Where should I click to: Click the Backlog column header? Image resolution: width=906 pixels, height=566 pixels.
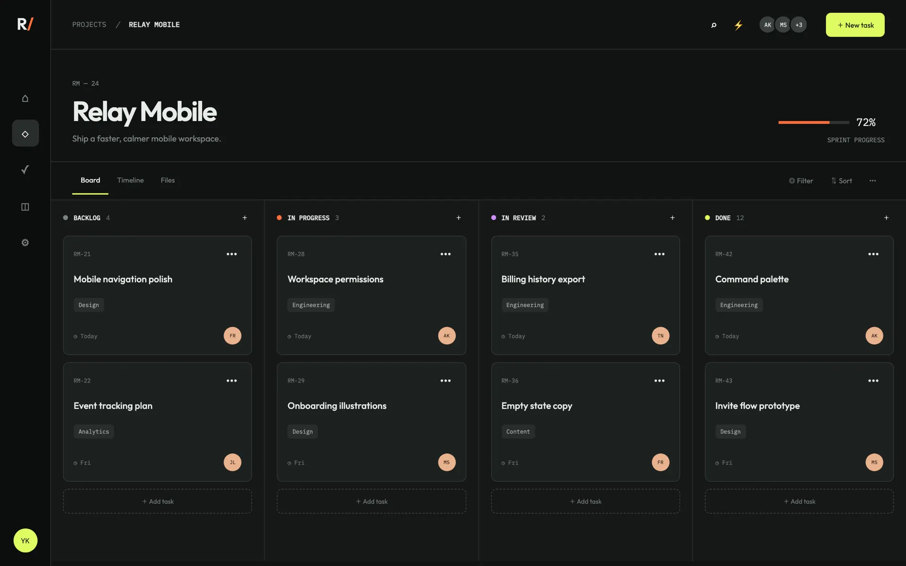point(86,218)
